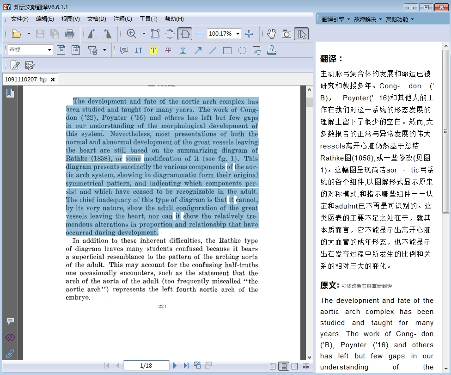Toggle the fit width view
Viewport: 451px width, 375px height.
click(185, 34)
